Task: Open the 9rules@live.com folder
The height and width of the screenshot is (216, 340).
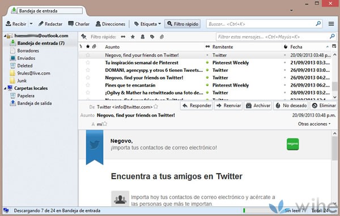Action: [x=33, y=73]
